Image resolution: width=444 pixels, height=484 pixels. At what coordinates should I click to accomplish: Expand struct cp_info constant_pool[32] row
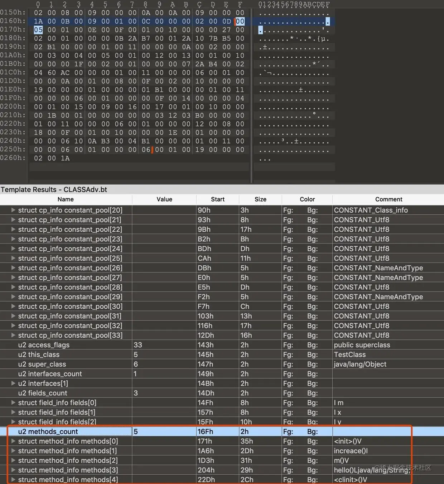tap(13, 326)
